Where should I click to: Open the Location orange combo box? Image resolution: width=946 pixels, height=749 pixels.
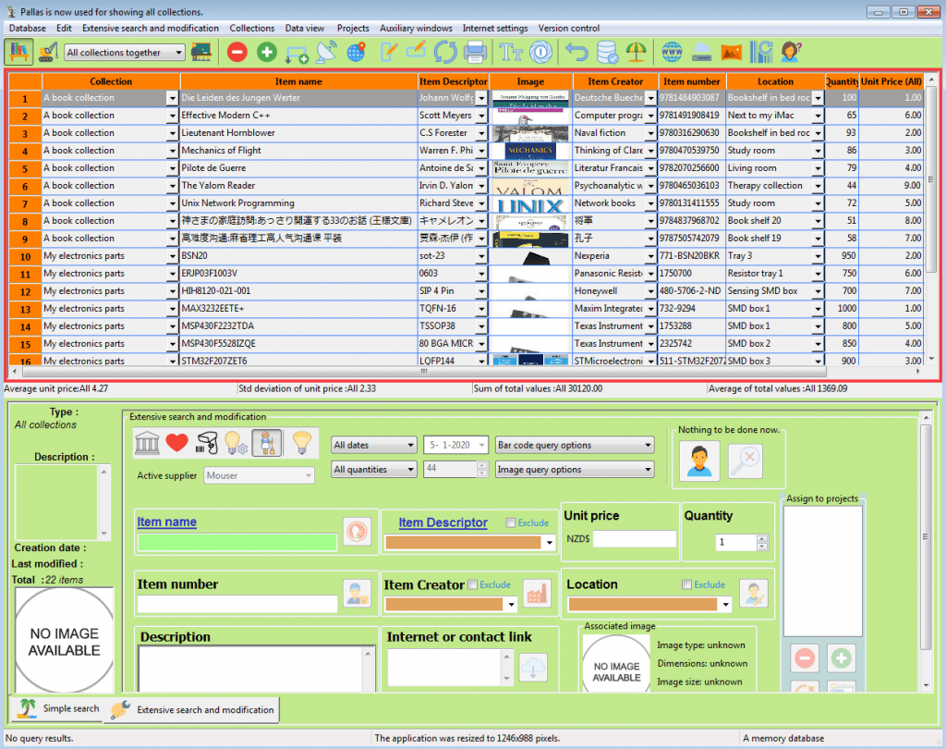[x=649, y=604]
